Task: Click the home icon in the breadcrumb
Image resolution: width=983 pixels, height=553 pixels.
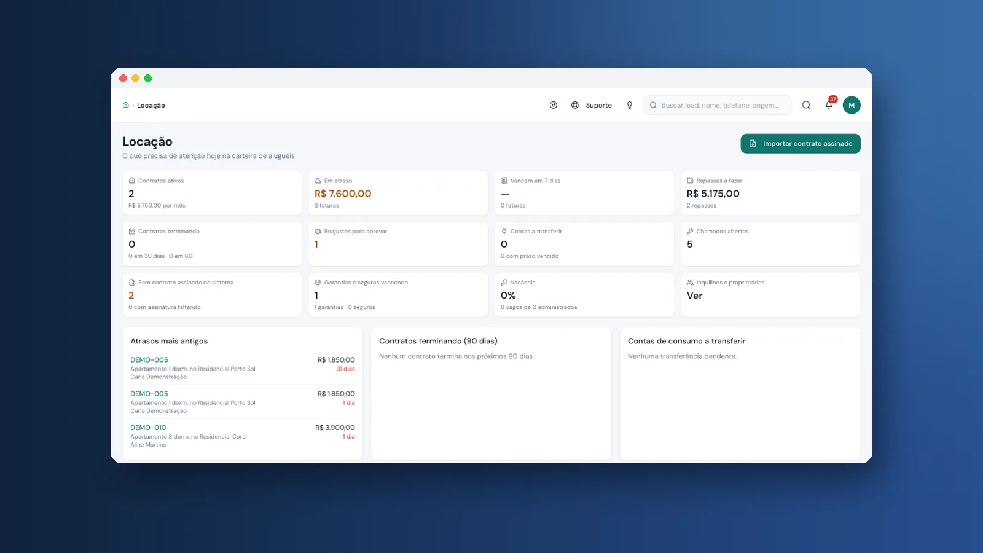Action: pos(125,105)
